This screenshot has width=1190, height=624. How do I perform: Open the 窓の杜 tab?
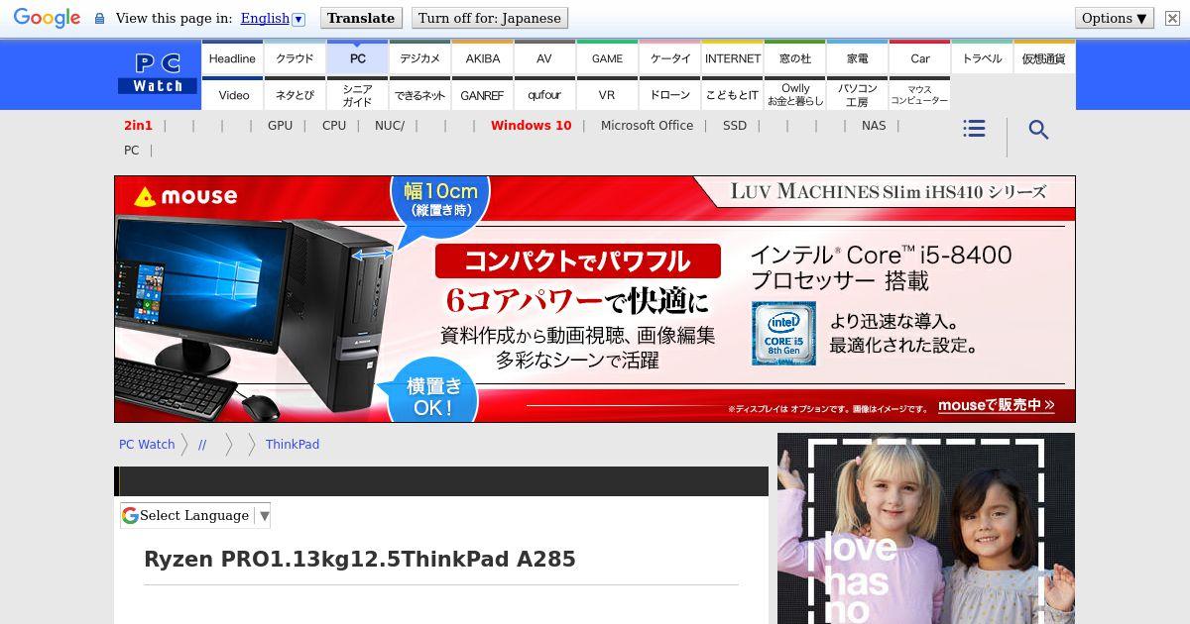coord(794,57)
